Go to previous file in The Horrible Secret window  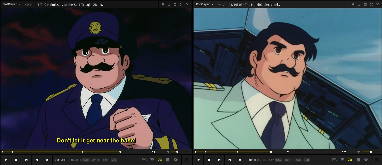click(219, 160)
